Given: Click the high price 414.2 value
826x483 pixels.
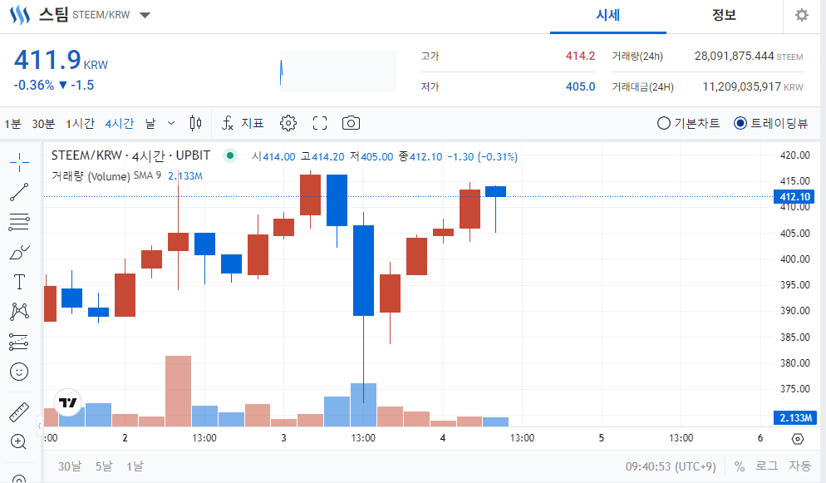Looking at the screenshot, I should click(581, 56).
